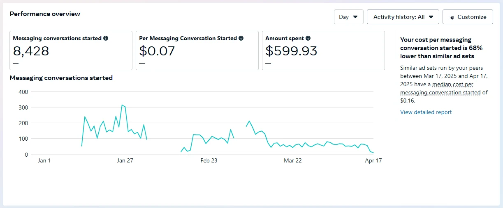
Task: Click the Mar 22 axis label
Action: click(293, 160)
